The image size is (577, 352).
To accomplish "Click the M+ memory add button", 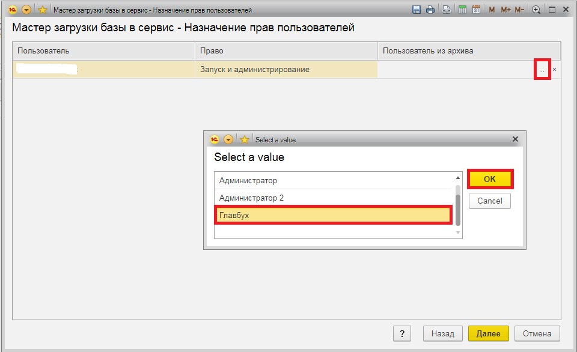I will 505,10.
